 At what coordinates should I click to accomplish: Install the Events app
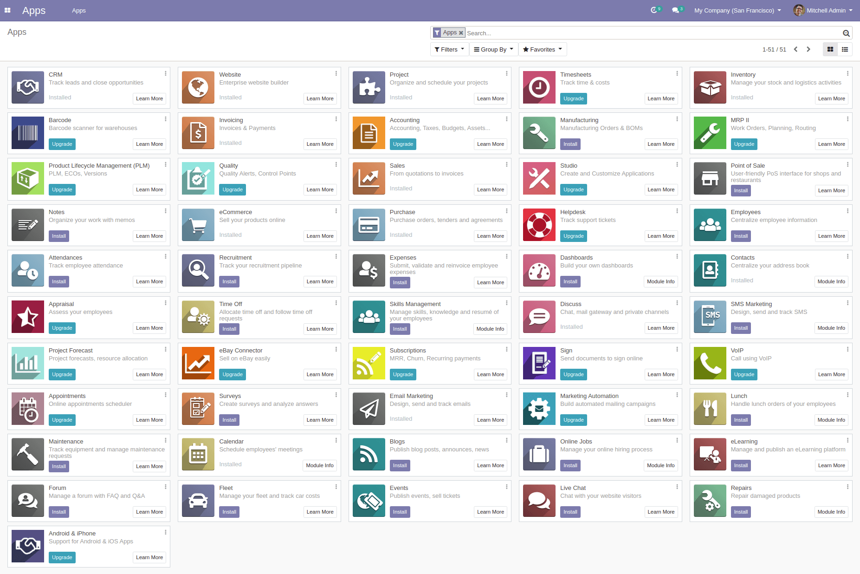click(x=400, y=512)
